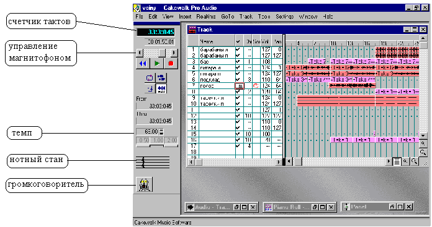Click the right arrow of the position slider
The width and height of the screenshot is (432, 227).
(174, 53)
